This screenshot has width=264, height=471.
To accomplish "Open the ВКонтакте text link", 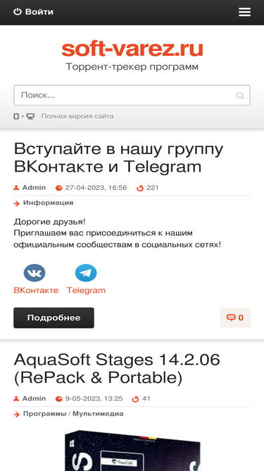I will [36, 290].
